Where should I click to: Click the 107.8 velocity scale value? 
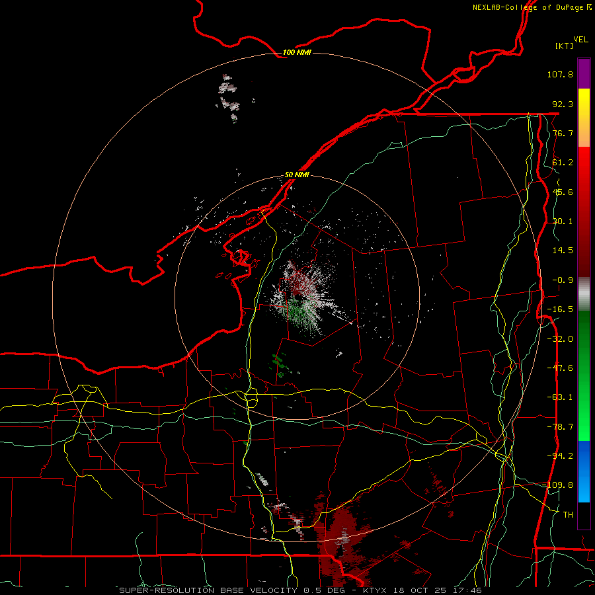(560, 74)
